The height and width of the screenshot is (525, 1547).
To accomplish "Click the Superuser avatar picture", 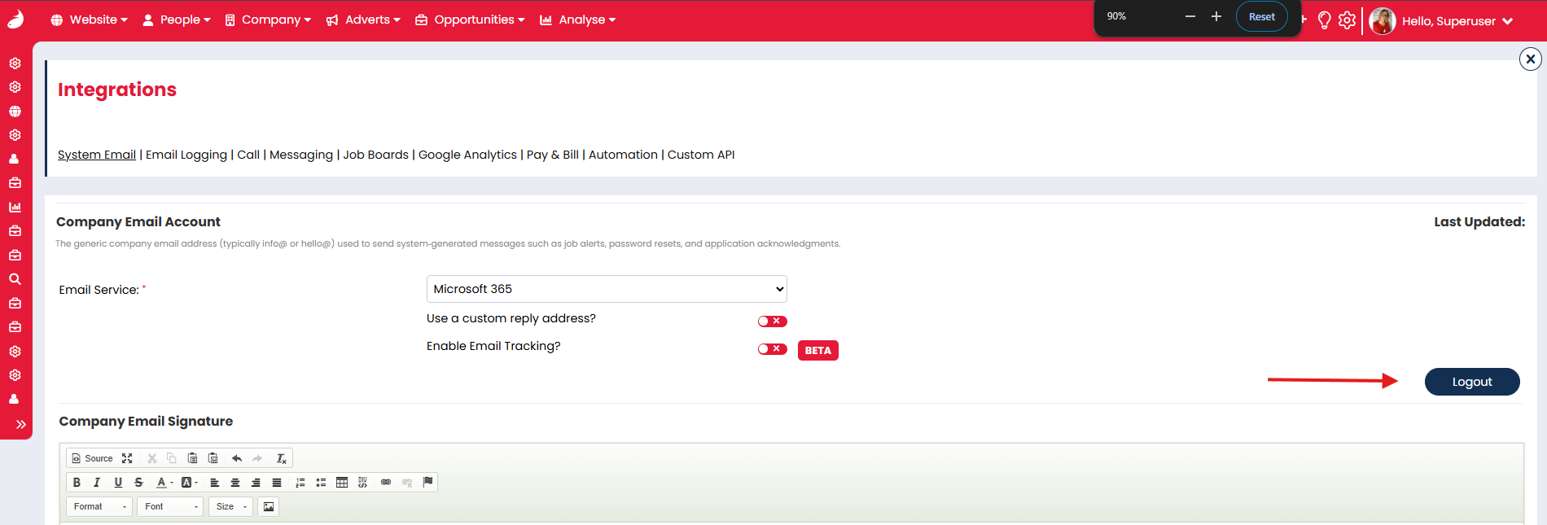I will click(x=1383, y=21).
